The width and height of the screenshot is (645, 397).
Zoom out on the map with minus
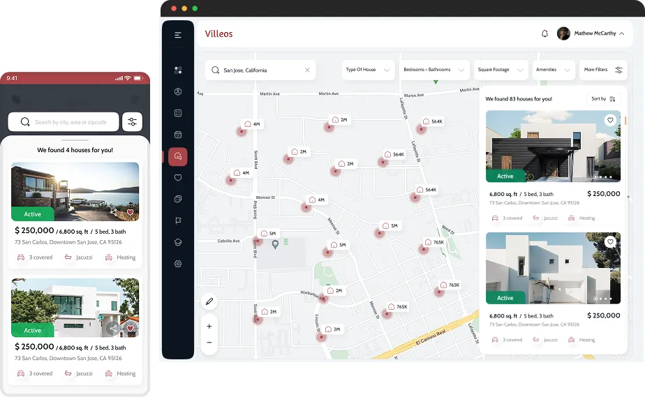coord(209,342)
